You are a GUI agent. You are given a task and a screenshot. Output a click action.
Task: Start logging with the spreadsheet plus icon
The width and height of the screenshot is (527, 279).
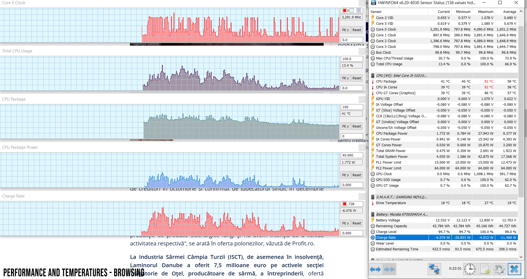tap(485, 269)
